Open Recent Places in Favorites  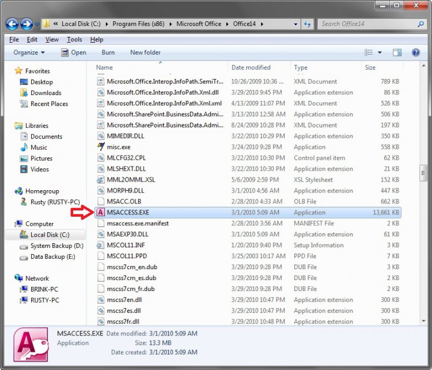point(49,104)
